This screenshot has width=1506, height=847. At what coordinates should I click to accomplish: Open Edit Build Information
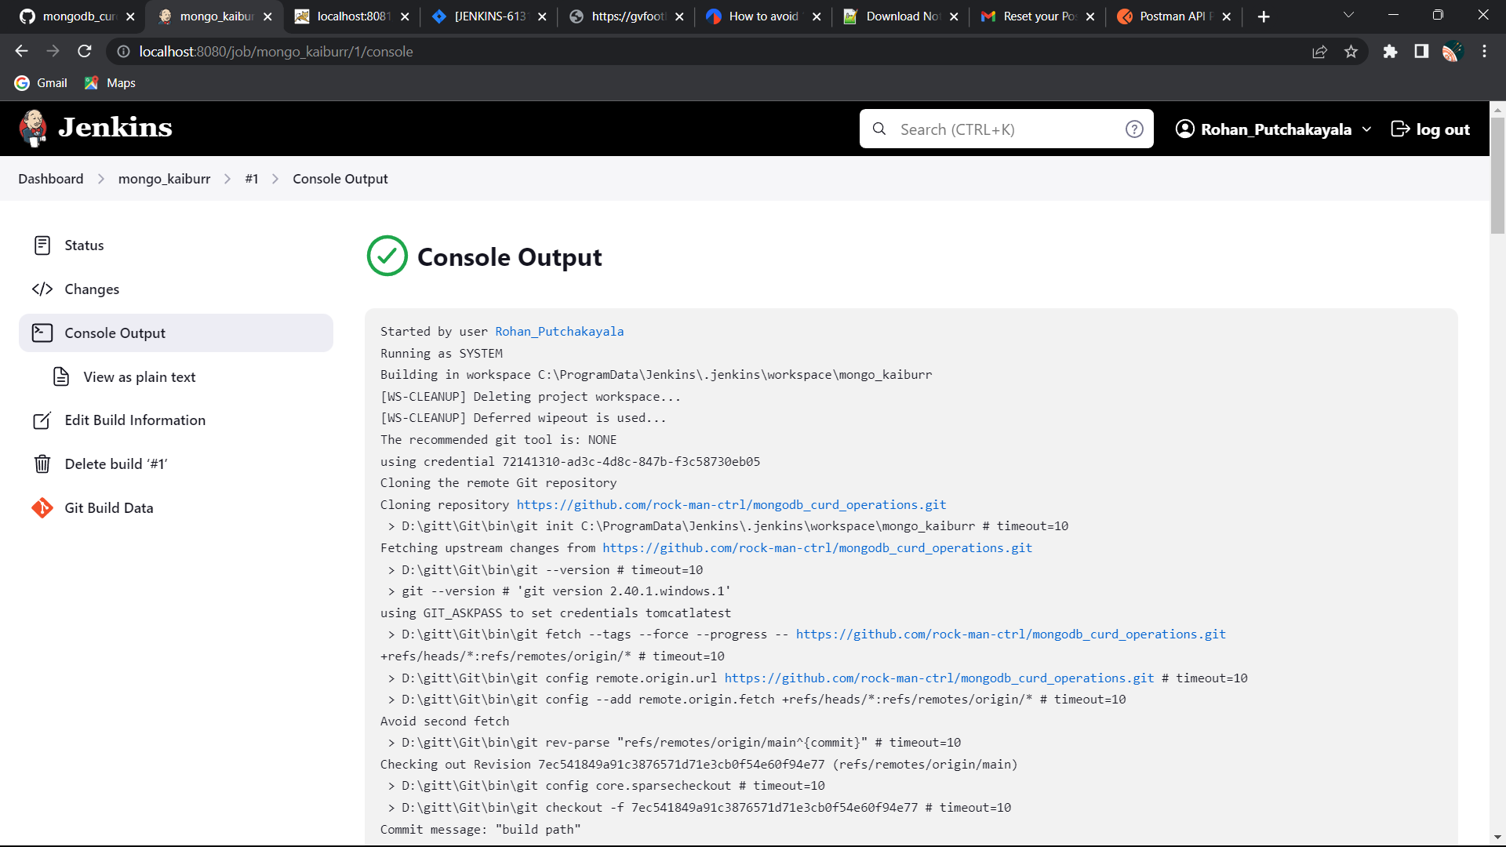pyautogui.click(x=134, y=420)
